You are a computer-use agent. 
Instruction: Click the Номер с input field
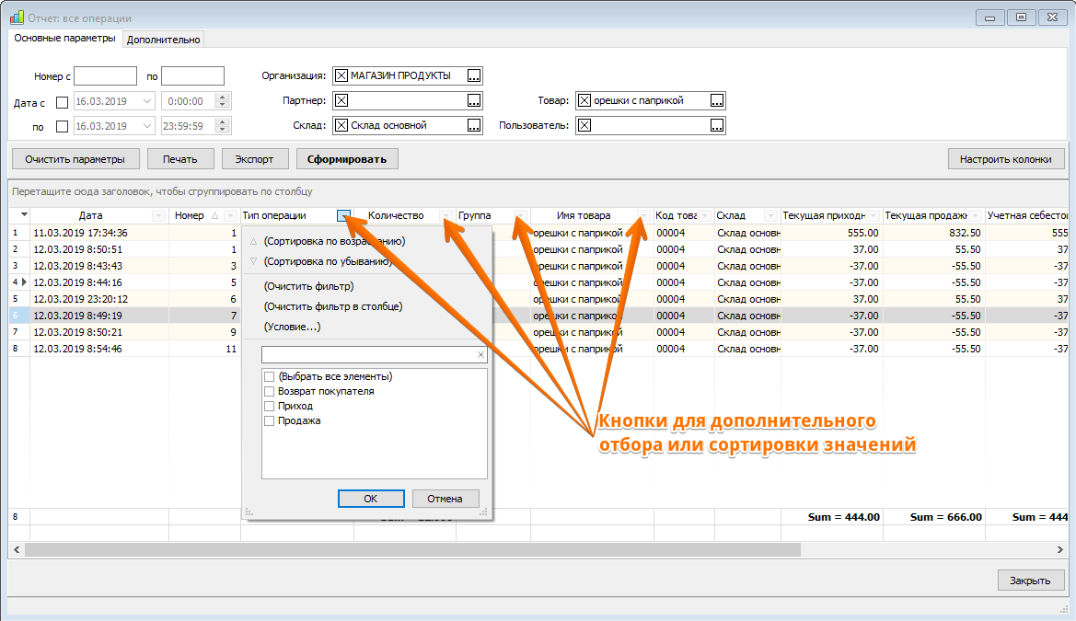coord(105,76)
